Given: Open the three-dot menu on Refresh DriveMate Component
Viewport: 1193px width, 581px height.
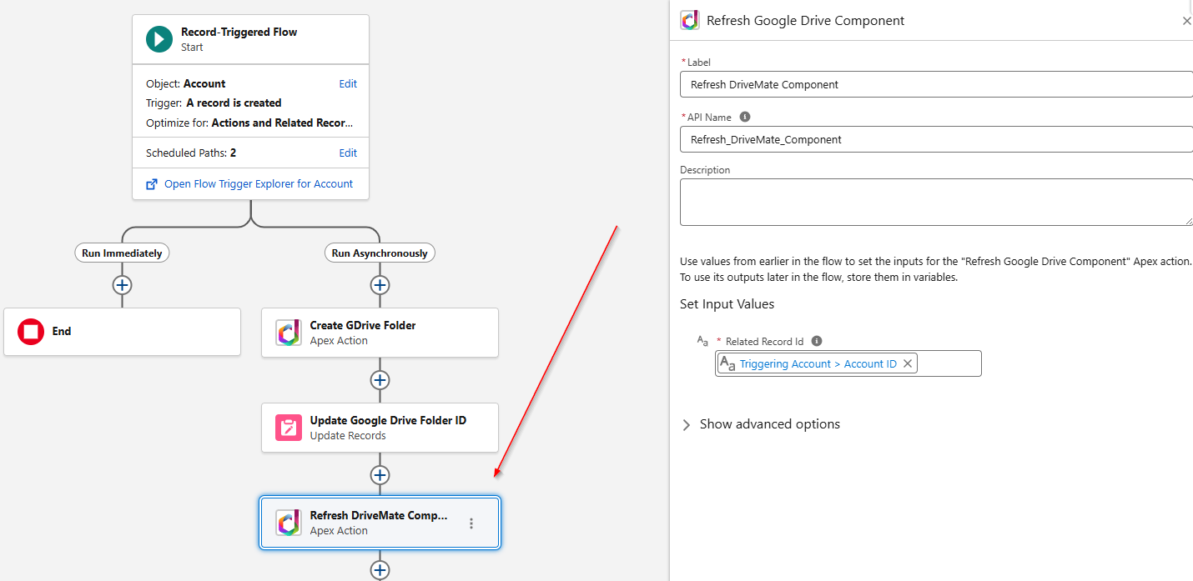Looking at the screenshot, I should (x=471, y=523).
